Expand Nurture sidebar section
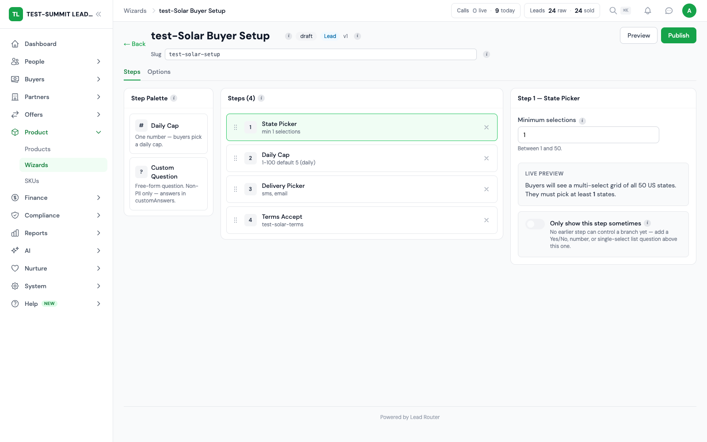Image resolution: width=707 pixels, height=442 pixels. click(57, 268)
